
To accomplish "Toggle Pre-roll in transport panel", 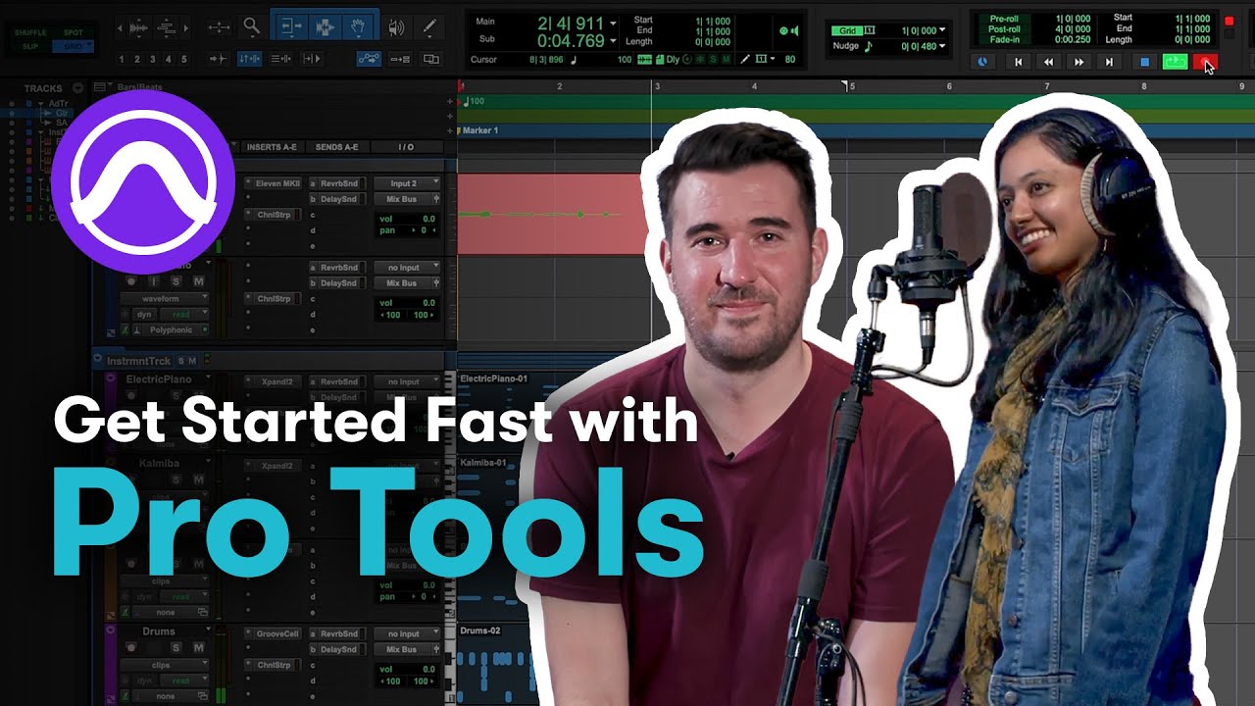I will pyautogui.click(x=1004, y=18).
